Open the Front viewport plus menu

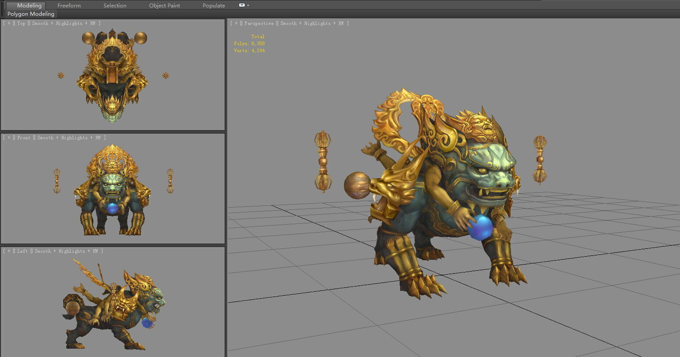[9, 138]
